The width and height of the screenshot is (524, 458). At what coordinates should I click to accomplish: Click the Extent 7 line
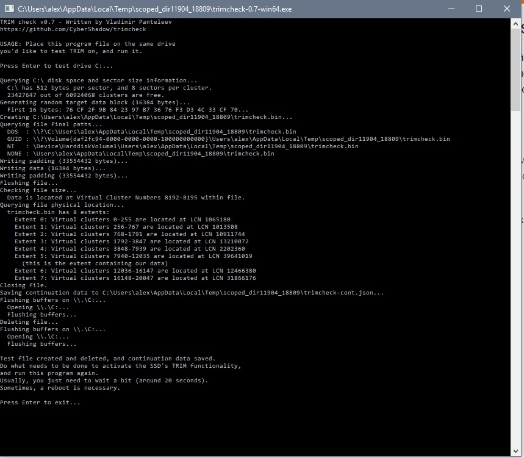(135, 279)
